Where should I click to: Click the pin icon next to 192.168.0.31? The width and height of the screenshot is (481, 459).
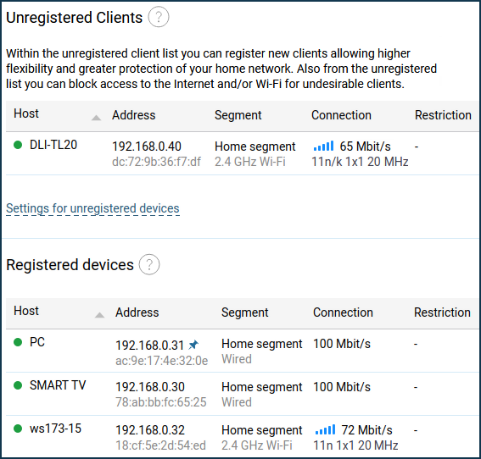[x=193, y=345]
